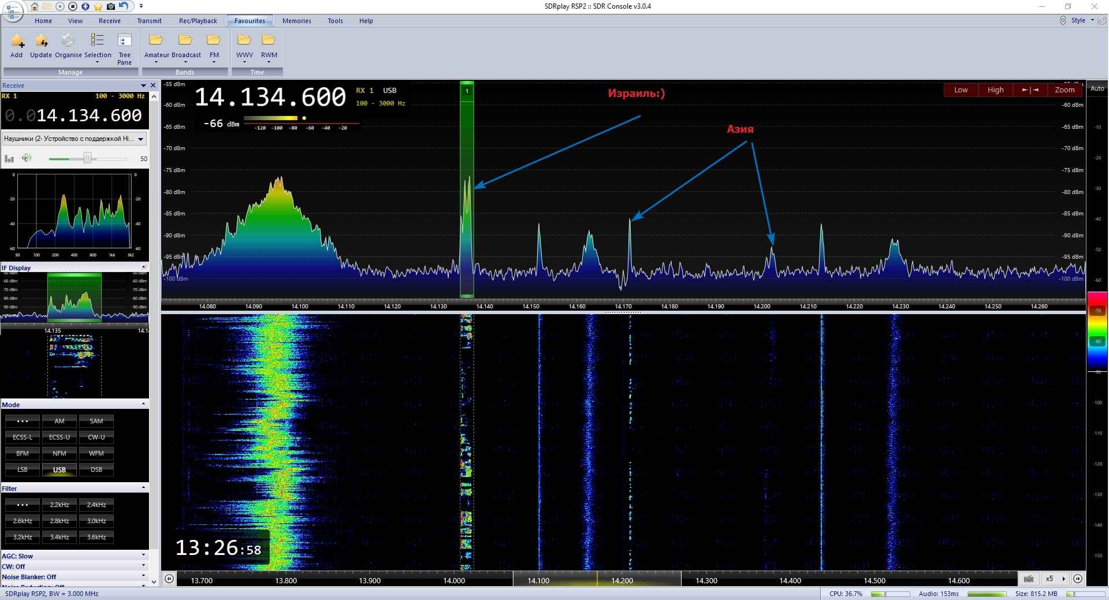This screenshot has height=600, width=1109.
Task: Open the FM bands folder dropdown
Action: pyautogui.click(x=214, y=49)
